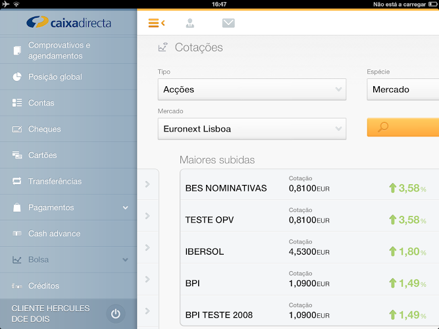Viewport: 439px width, 329px height.
Task: Click the Cotações page title
Action: tap(199, 47)
